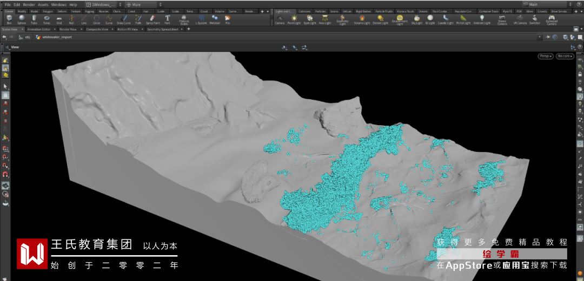
Task: Open the View tool label menu
Action: coord(12,47)
